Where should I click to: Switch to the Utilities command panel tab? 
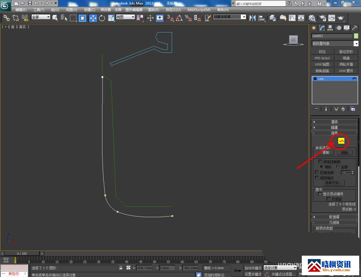[x=355, y=28]
